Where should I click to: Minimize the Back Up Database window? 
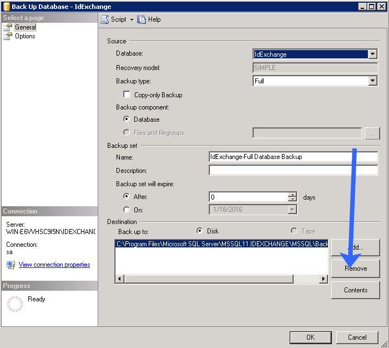click(x=362, y=7)
